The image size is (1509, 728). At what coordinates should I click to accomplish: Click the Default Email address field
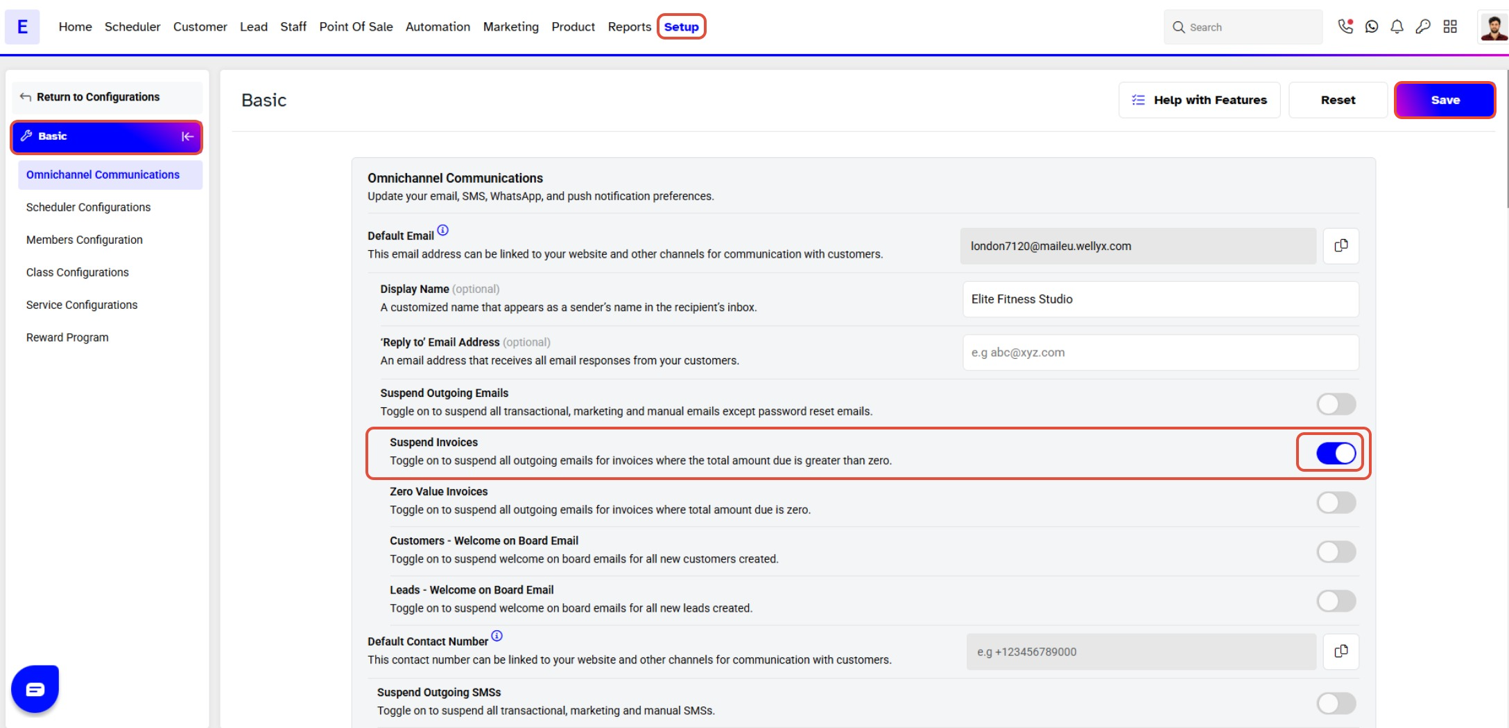point(1138,246)
